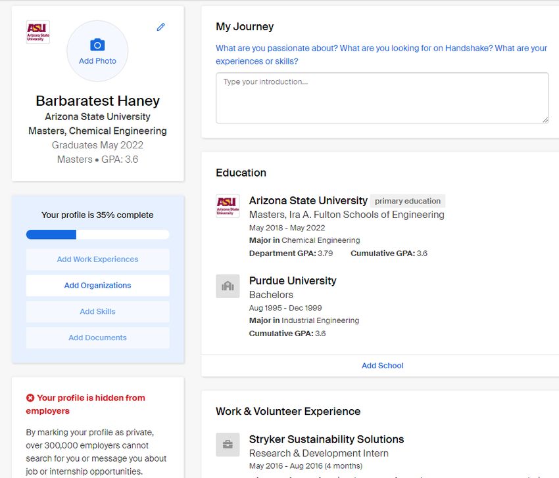Click the Stryker Sustainability Solutions heading
This screenshot has width=559, height=478.
pos(326,439)
